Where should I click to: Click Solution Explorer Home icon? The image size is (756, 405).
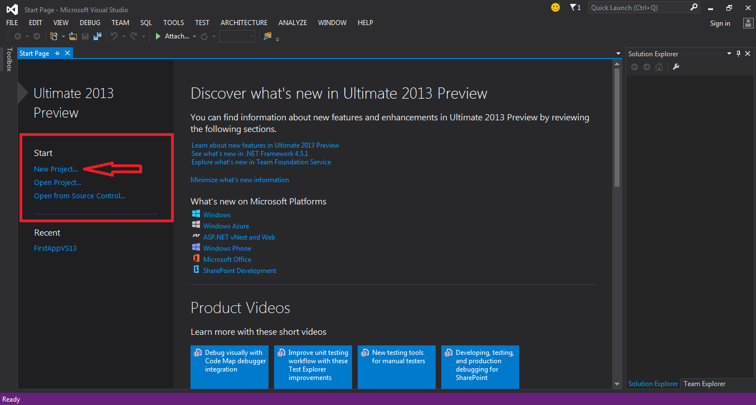(x=659, y=67)
